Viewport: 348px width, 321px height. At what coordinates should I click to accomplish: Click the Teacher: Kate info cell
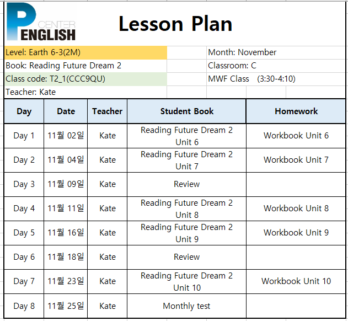pos(85,92)
